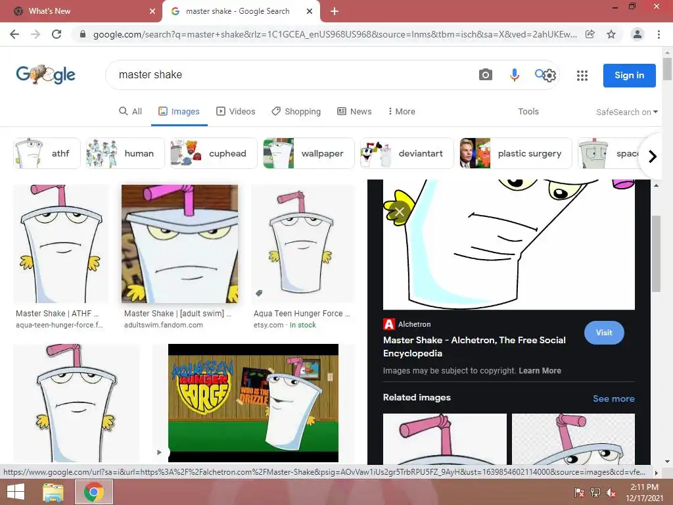Click the Sign in button
The image size is (673, 505).
[x=629, y=76]
